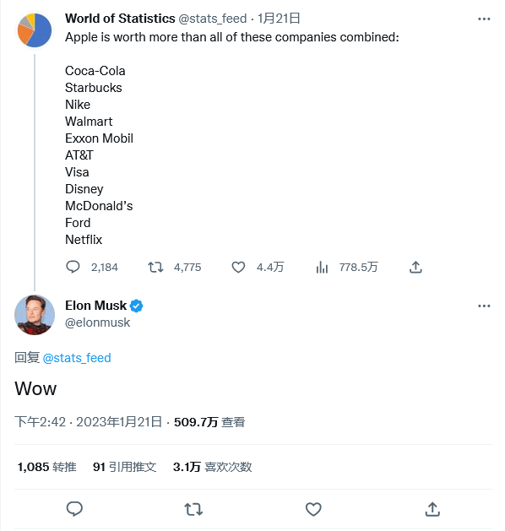The image size is (505, 531).
Task: Share the World of Statistics tweet
Action: pos(415,268)
